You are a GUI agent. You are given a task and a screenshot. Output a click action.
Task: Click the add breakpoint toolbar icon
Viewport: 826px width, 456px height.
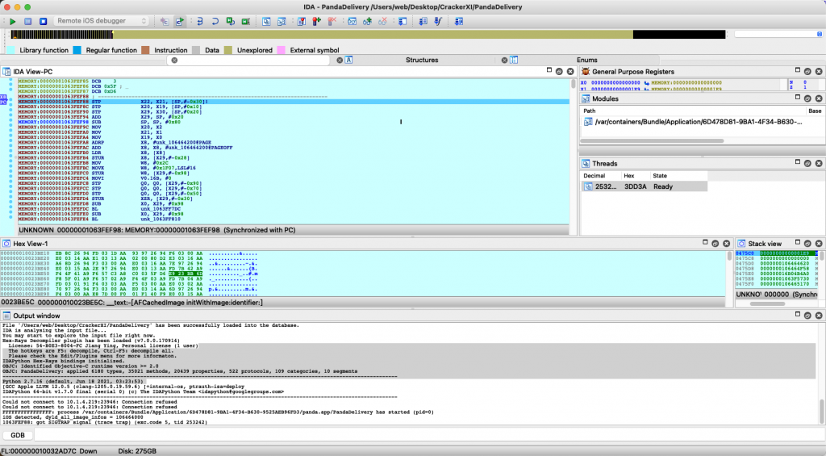tap(317, 20)
